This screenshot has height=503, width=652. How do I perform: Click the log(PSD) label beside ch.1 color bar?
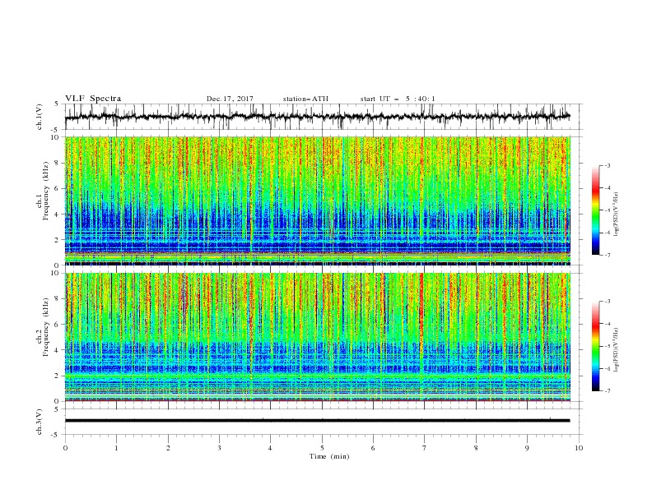click(x=616, y=215)
